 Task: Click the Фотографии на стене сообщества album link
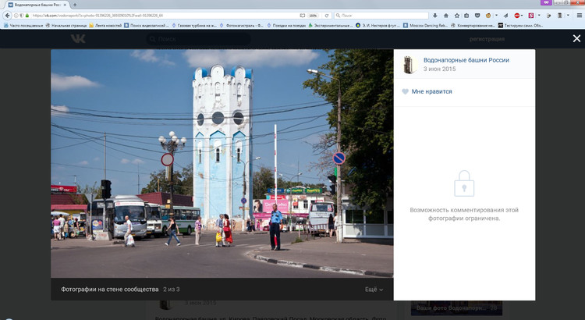pyautogui.click(x=110, y=290)
